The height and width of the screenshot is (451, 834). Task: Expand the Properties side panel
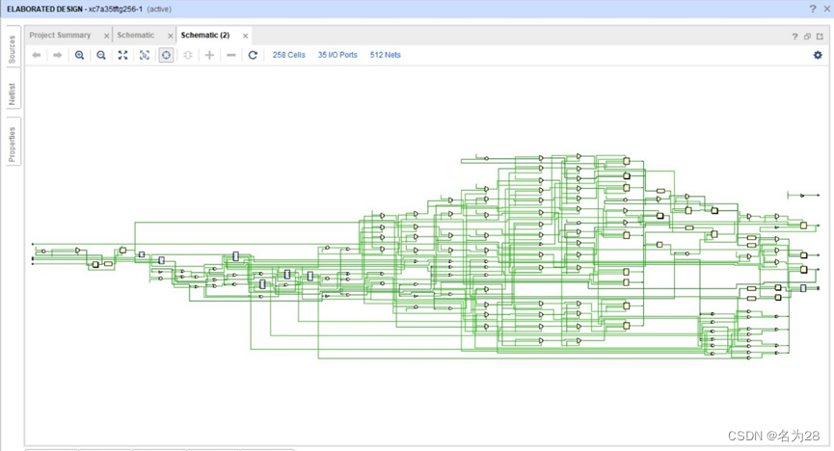click(x=13, y=145)
